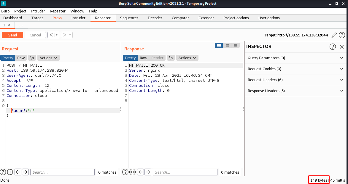Open forward history dropdown arrow

[70, 35]
